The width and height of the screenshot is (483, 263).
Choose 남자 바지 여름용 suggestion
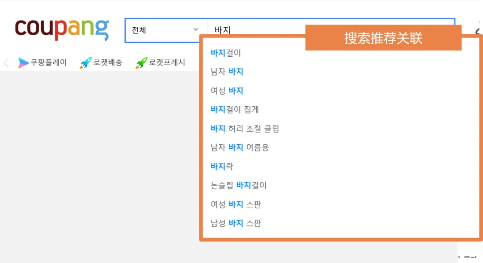click(x=240, y=147)
